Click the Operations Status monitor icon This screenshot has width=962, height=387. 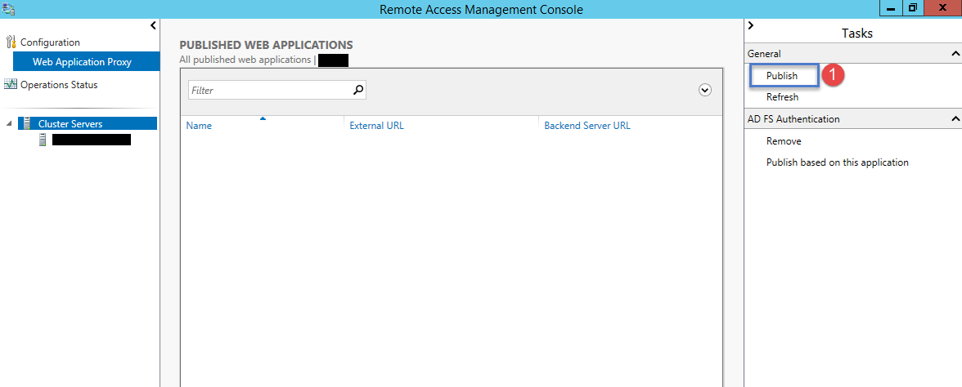click(11, 85)
